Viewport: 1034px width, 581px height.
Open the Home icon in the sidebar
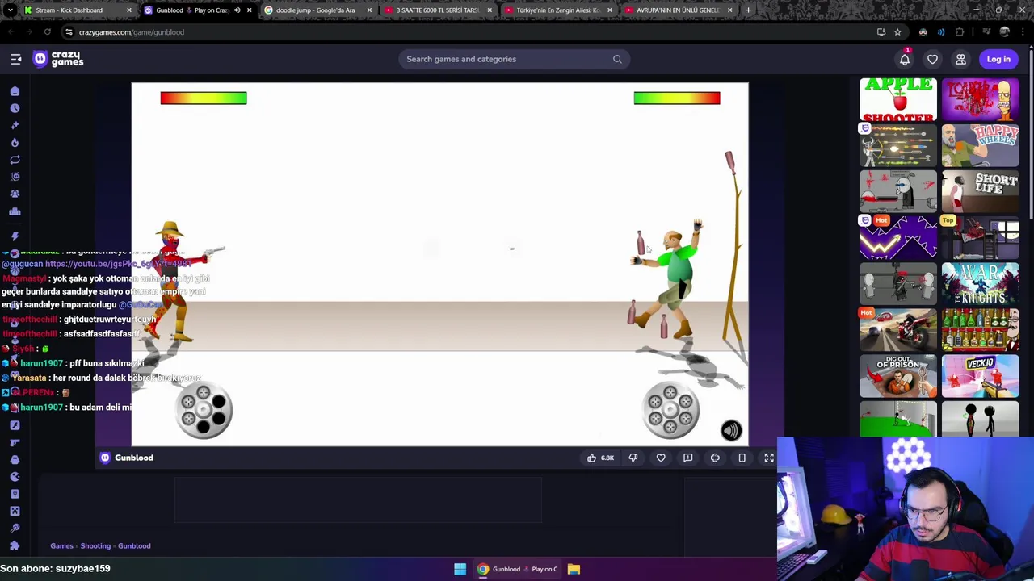pos(15,91)
